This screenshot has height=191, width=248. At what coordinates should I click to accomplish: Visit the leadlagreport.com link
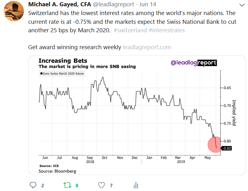point(147,47)
